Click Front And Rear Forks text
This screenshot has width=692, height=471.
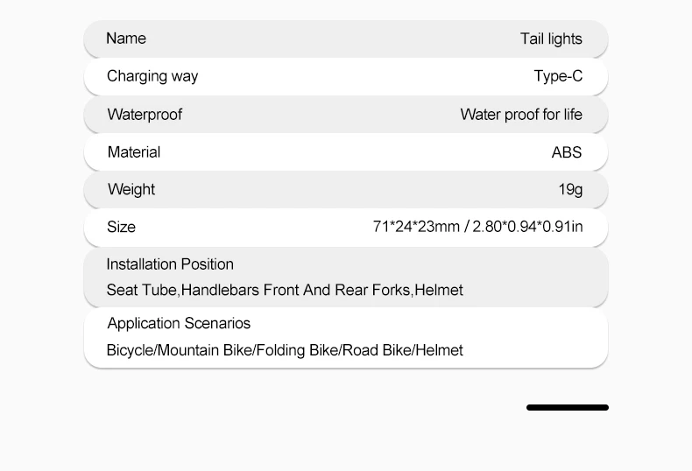point(336,290)
